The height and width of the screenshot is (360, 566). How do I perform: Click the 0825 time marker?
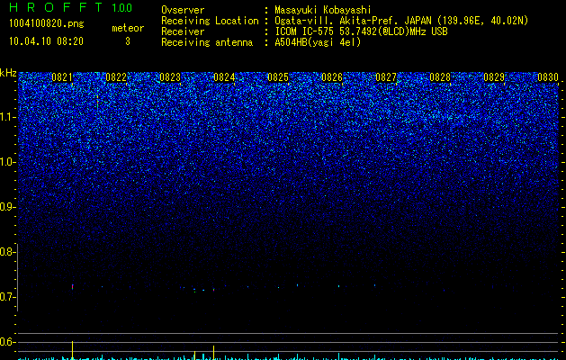click(278, 77)
